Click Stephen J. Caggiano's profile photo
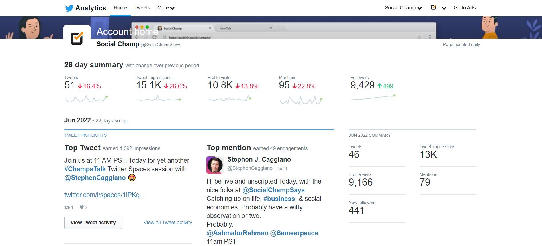542x246 pixels. click(x=215, y=165)
